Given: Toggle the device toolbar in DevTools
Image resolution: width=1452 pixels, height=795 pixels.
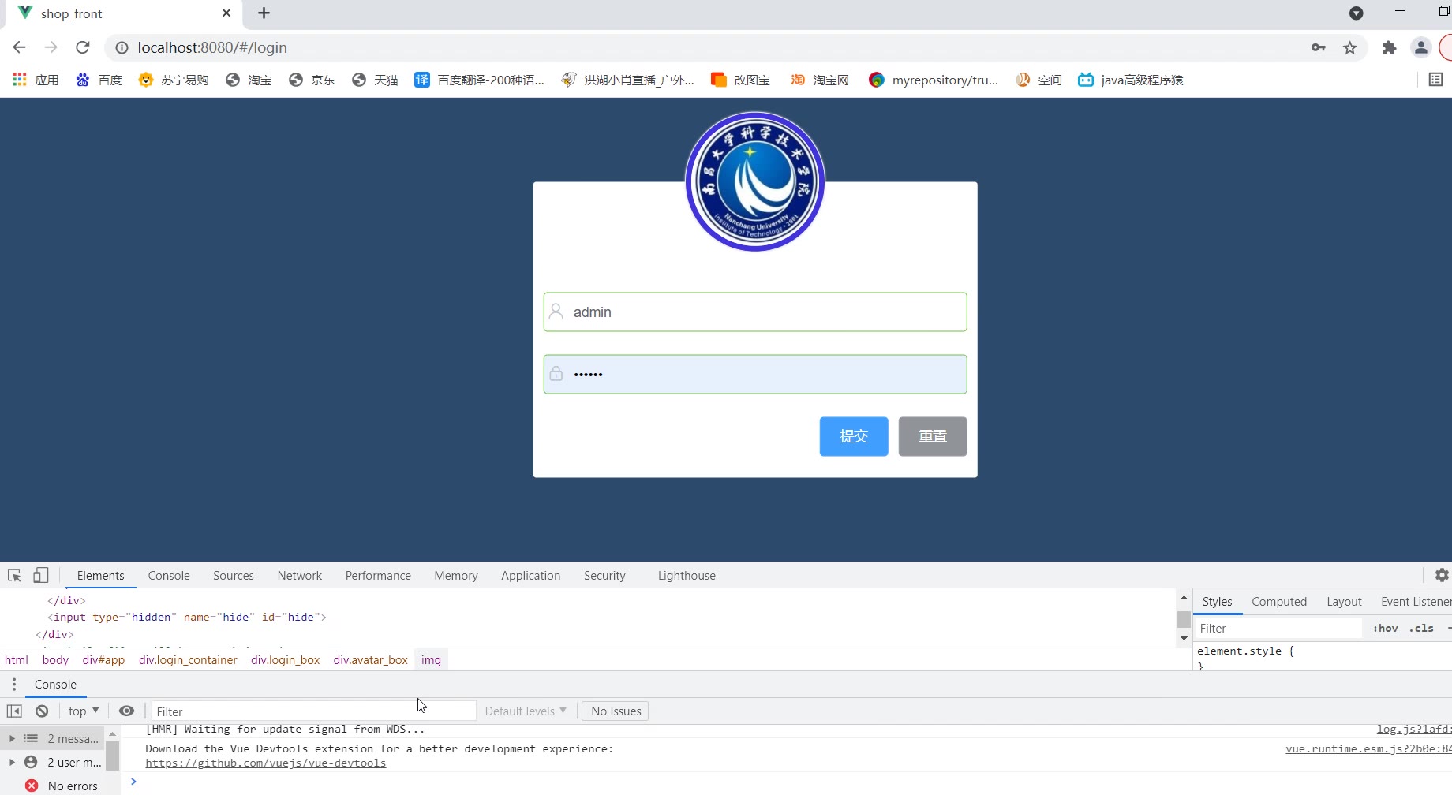Looking at the screenshot, I should click(x=41, y=575).
